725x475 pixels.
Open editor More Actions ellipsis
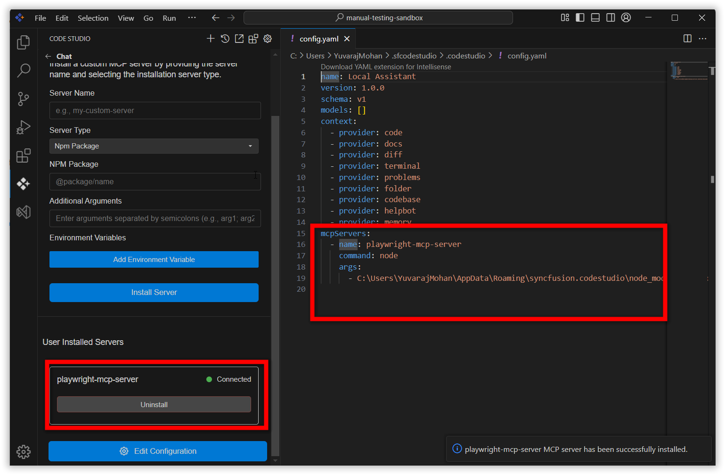702,39
